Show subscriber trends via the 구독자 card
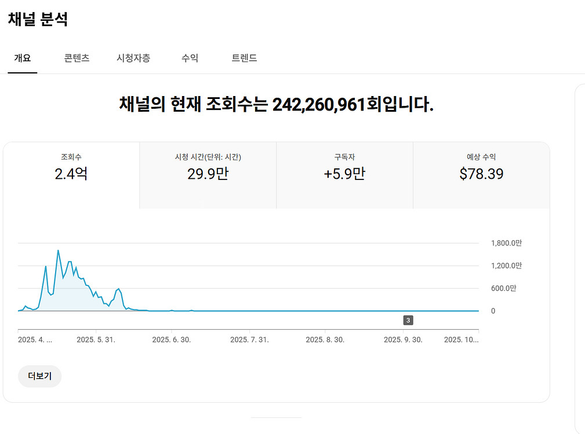 (x=344, y=174)
